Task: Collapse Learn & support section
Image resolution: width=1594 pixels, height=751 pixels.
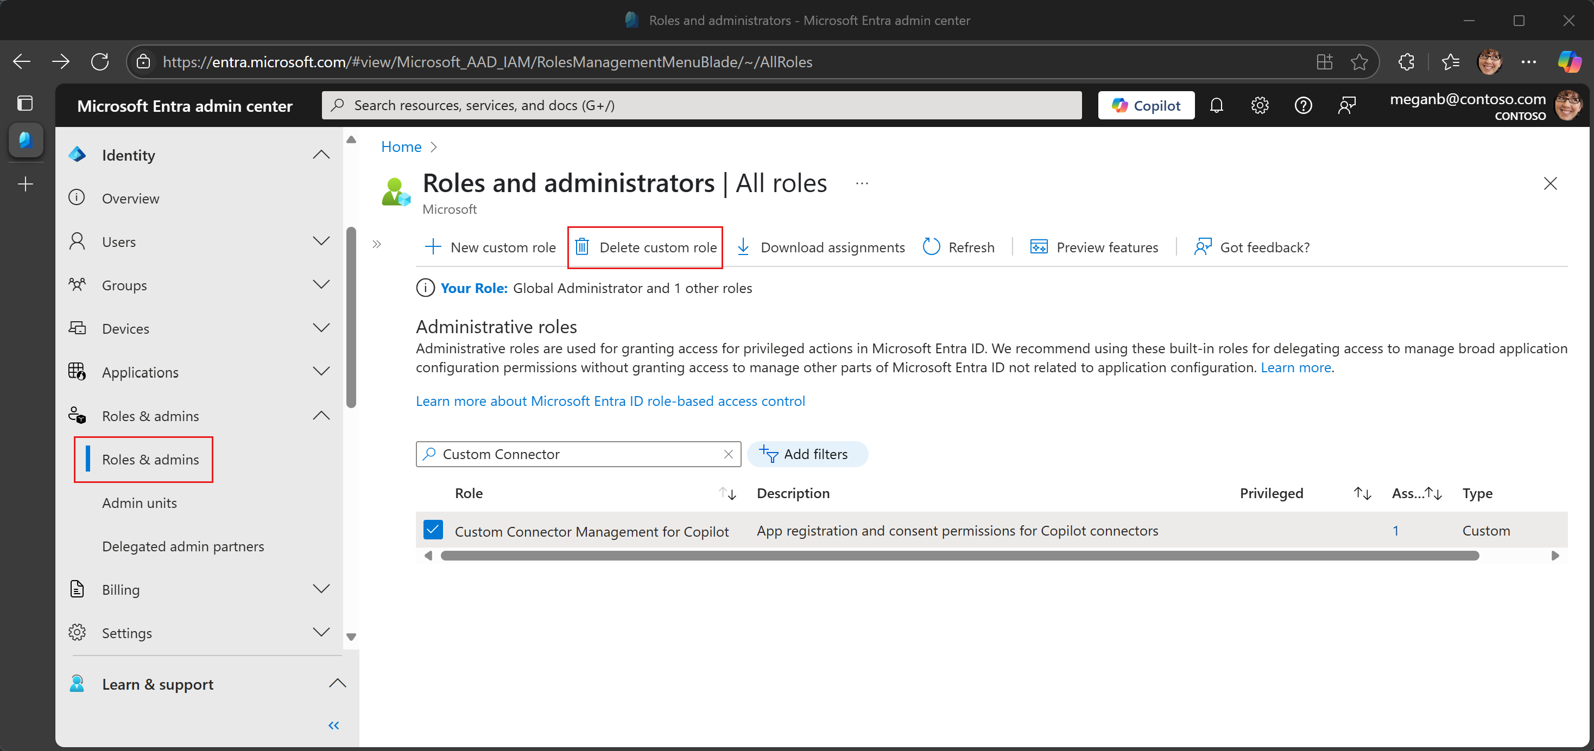Action: [x=337, y=684]
